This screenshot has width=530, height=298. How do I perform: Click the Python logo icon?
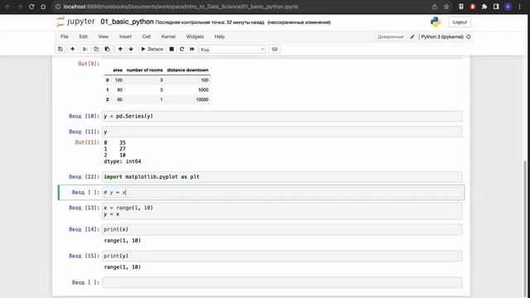click(x=436, y=22)
